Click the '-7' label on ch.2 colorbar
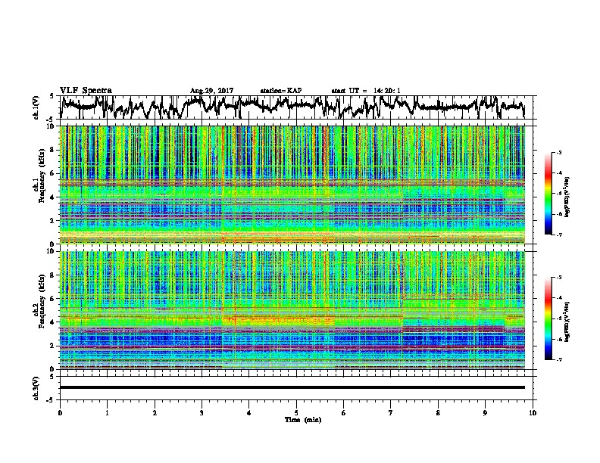 tap(558, 359)
